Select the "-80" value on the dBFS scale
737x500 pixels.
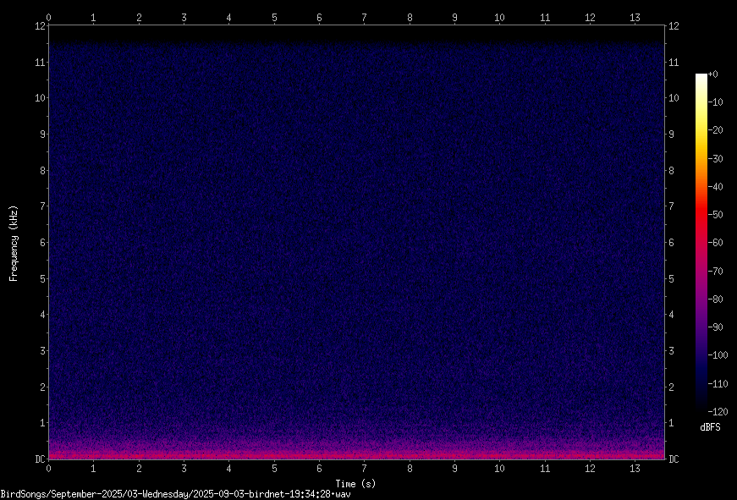[x=716, y=299]
